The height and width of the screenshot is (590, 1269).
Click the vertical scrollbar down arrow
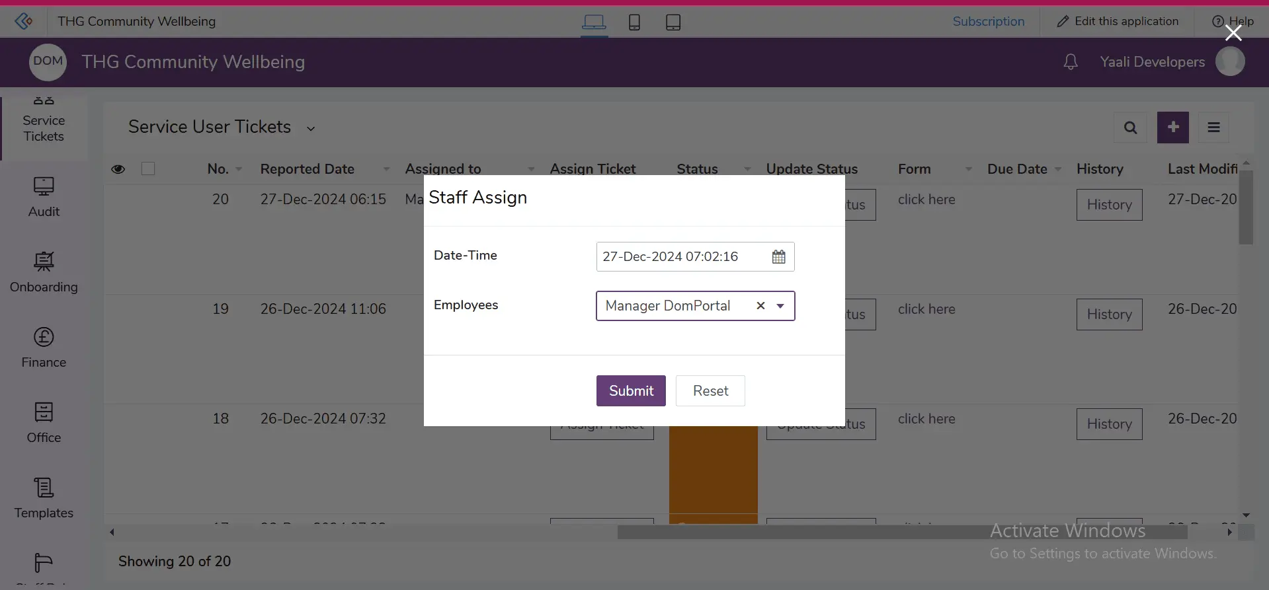click(x=1246, y=515)
